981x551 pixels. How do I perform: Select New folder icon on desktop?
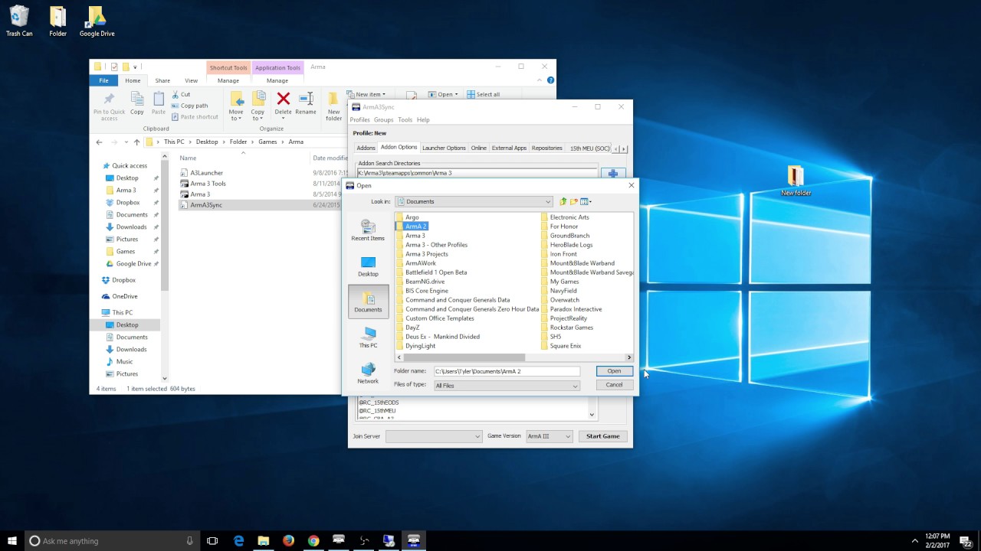tap(796, 181)
